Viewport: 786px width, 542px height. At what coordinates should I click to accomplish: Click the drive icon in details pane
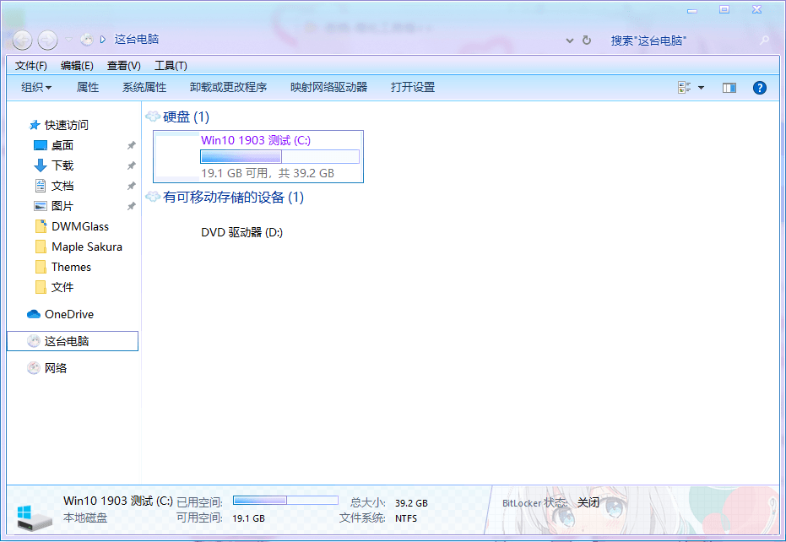pos(34,518)
